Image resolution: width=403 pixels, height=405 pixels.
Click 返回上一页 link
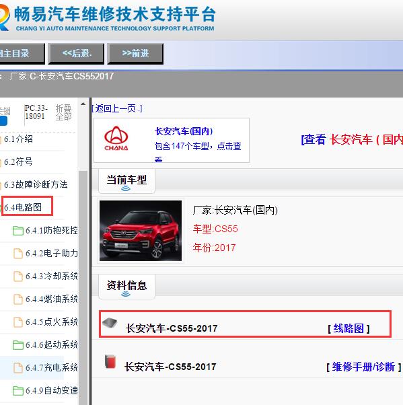click(117, 108)
